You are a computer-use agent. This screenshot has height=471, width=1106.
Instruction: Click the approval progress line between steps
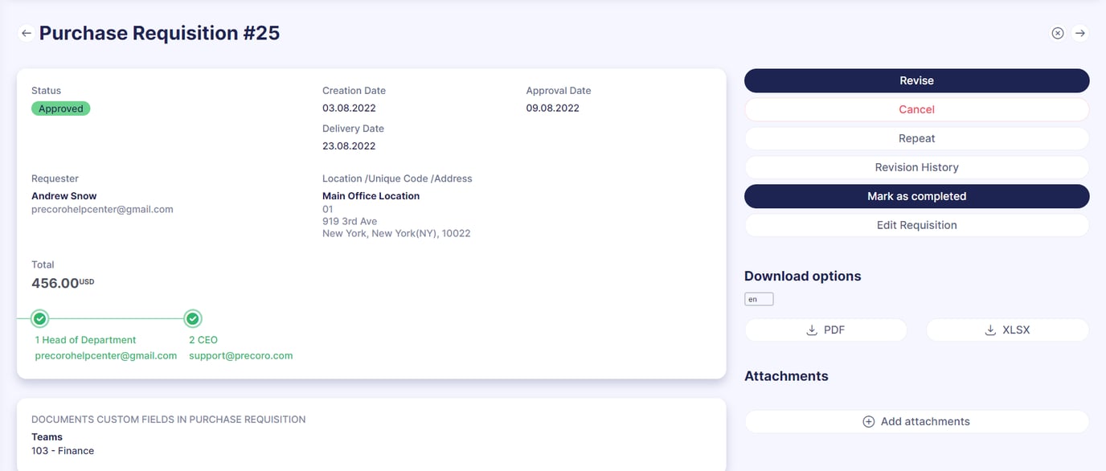(116, 318)
